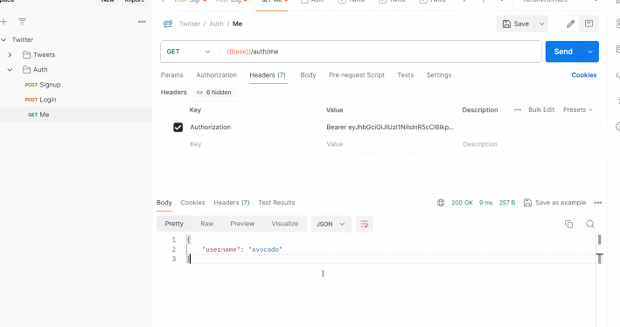Open the sidebar three-dot options menu
Viewport: 620px width, 327px height.
click(x=142, y=22)
